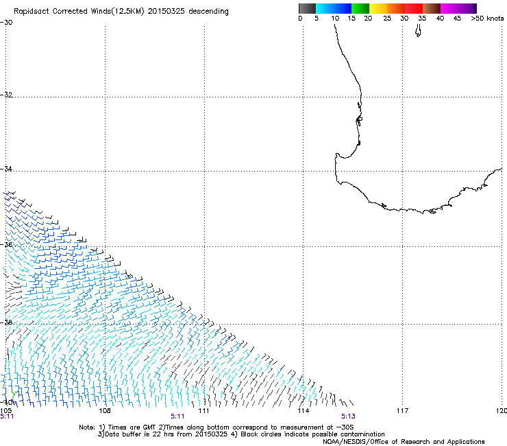
Task: Click the legend tick label "40"
Action: click(x=440, y=19)
